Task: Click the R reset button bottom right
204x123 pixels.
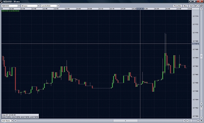Action: pyautogui.click(x=201, y=121)
